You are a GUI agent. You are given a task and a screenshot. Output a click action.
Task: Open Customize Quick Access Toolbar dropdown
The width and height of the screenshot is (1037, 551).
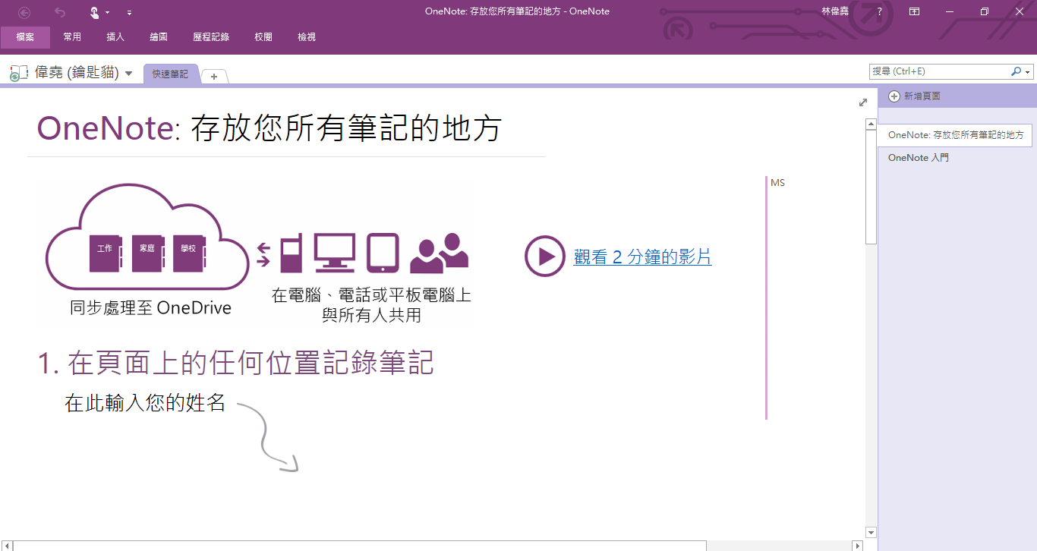click(129, 13)
